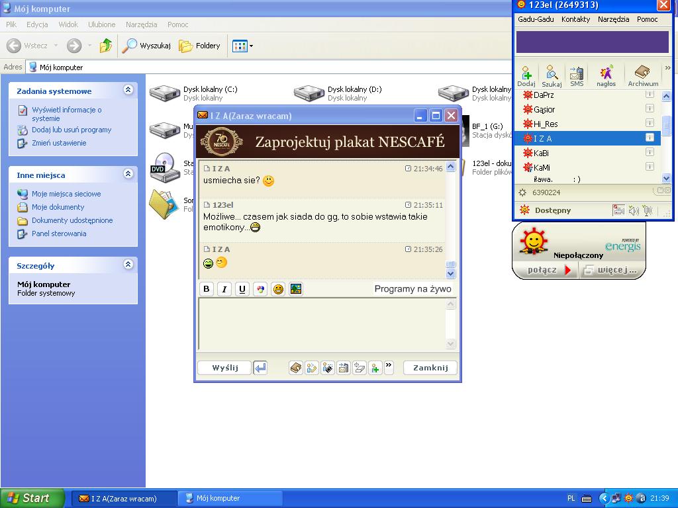Collapse the Zadania systemowe panel
678x508 pixels.
[x=128, y=91]
